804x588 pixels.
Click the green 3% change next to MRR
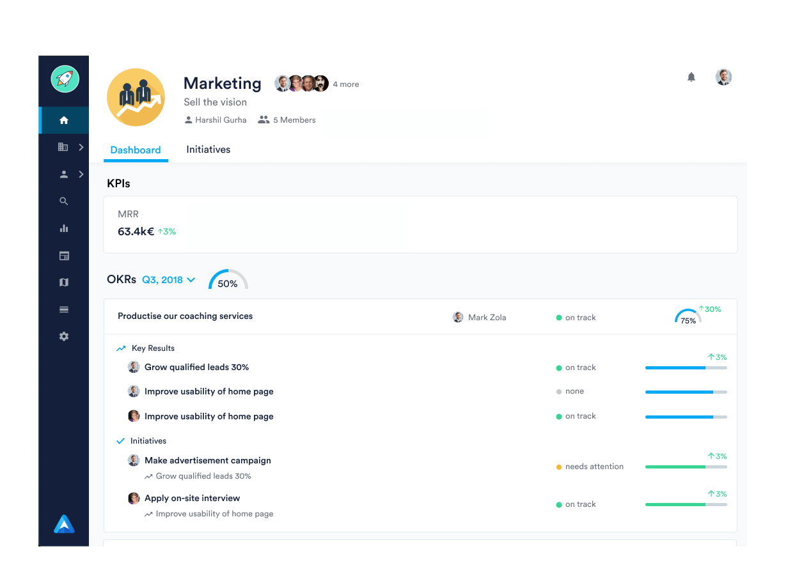(x=167, y=231)
